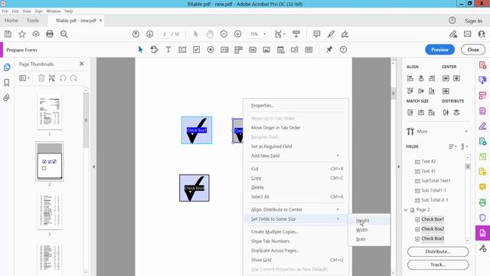Toggle Check Box2 checkbox in Fields list

[x=417, y=229]
